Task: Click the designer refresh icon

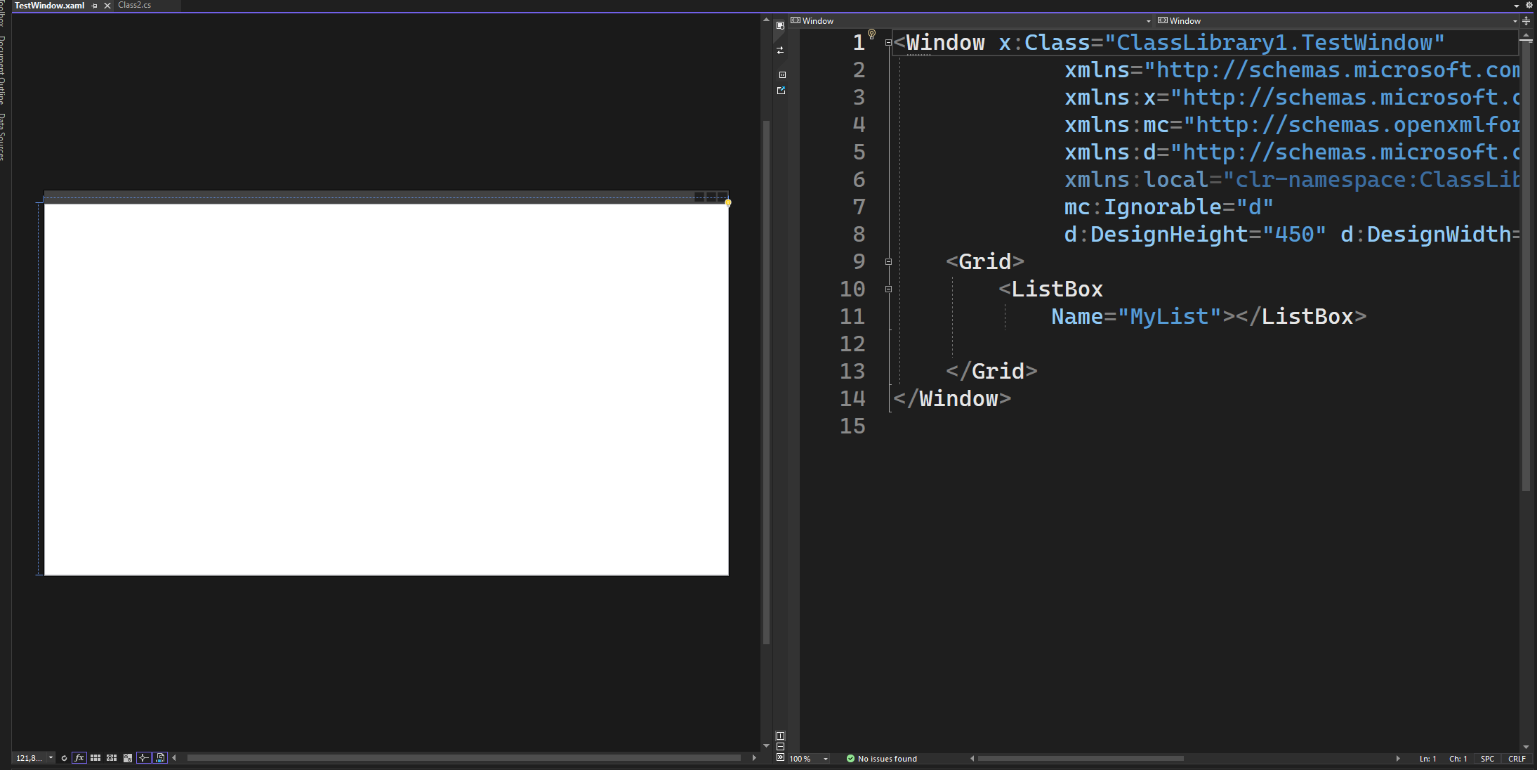Action: [x=64, y=758]
